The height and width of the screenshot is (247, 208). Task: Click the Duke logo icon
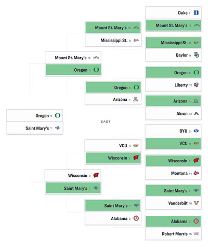tap(196, 12)
